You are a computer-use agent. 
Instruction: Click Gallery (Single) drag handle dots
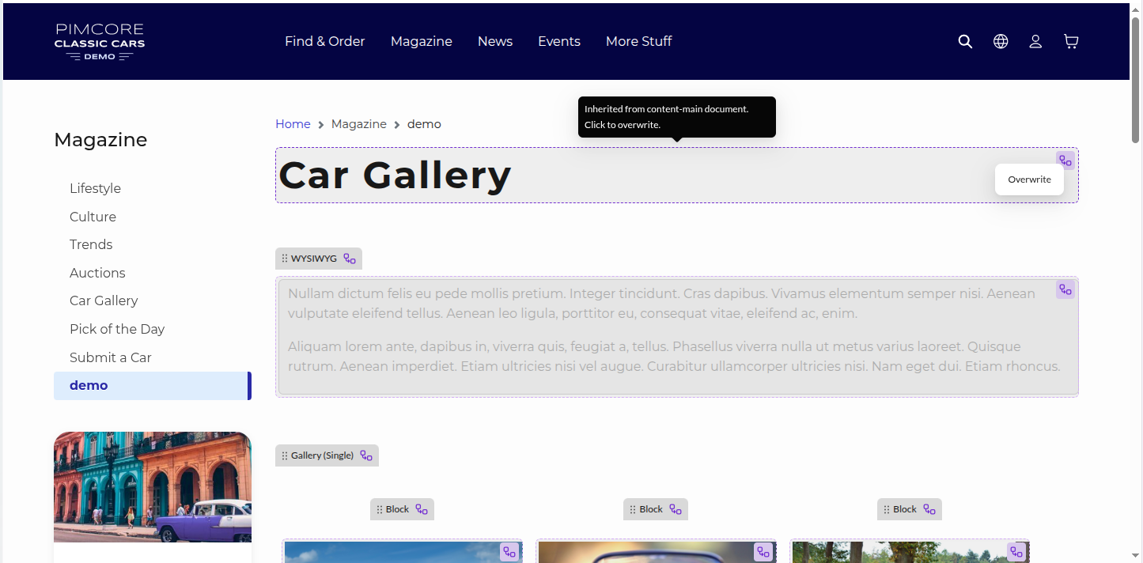(x=285, y=455)
